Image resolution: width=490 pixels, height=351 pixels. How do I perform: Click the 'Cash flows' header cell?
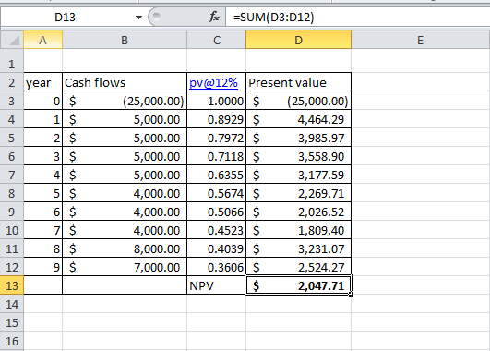[x=125, y=82]
